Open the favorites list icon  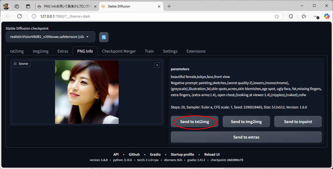click(304, 16)
